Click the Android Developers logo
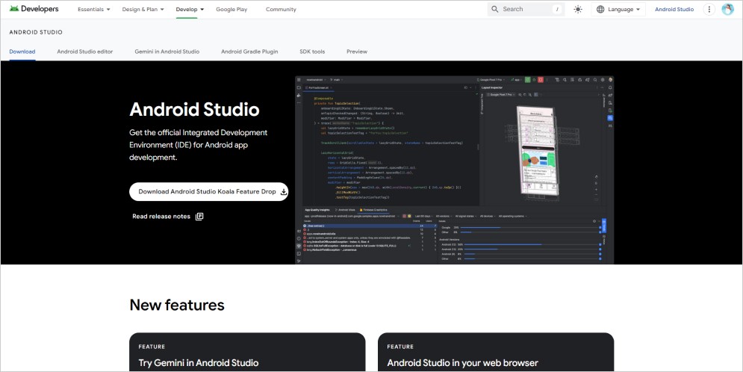This screenshot has width=743, height=372. pyautogui.click(x=34, y=9)
